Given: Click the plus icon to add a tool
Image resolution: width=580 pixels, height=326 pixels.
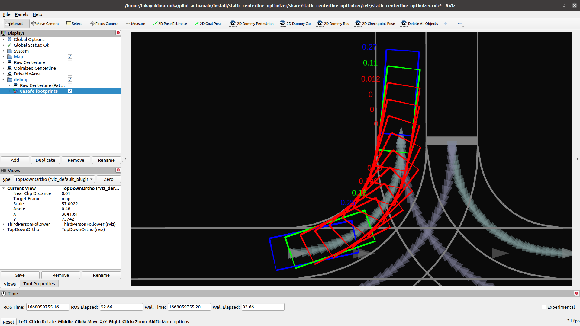Looking at the screenshot, I should (446, 24).
